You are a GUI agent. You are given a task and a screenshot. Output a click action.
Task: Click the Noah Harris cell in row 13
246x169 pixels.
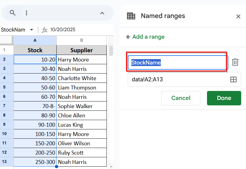tap(82, 162)
